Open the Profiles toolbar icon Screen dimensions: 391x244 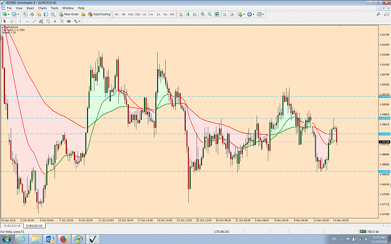(14, 14)
